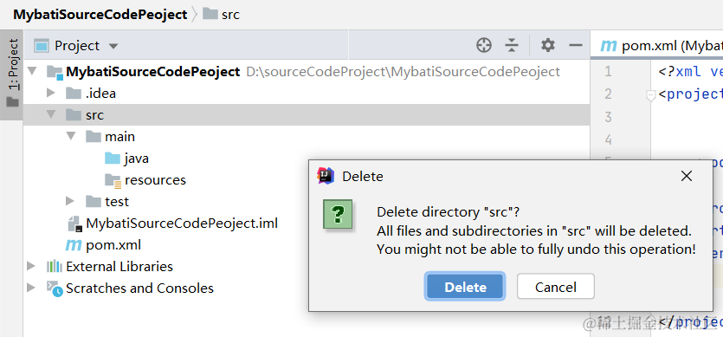This screenshot has height=337, width=723.
Task: Click the locate/select opened file target icon
Action: 484,45
